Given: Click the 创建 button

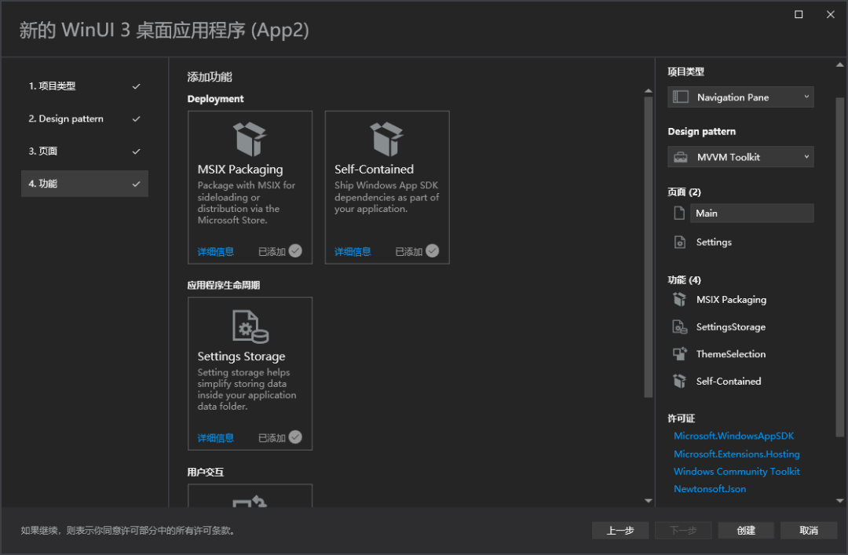Looking at the screenshot, I should (746, 530).
